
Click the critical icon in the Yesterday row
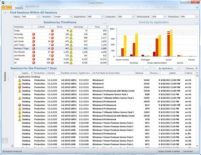pyautogui.click(x=33, y=34)
